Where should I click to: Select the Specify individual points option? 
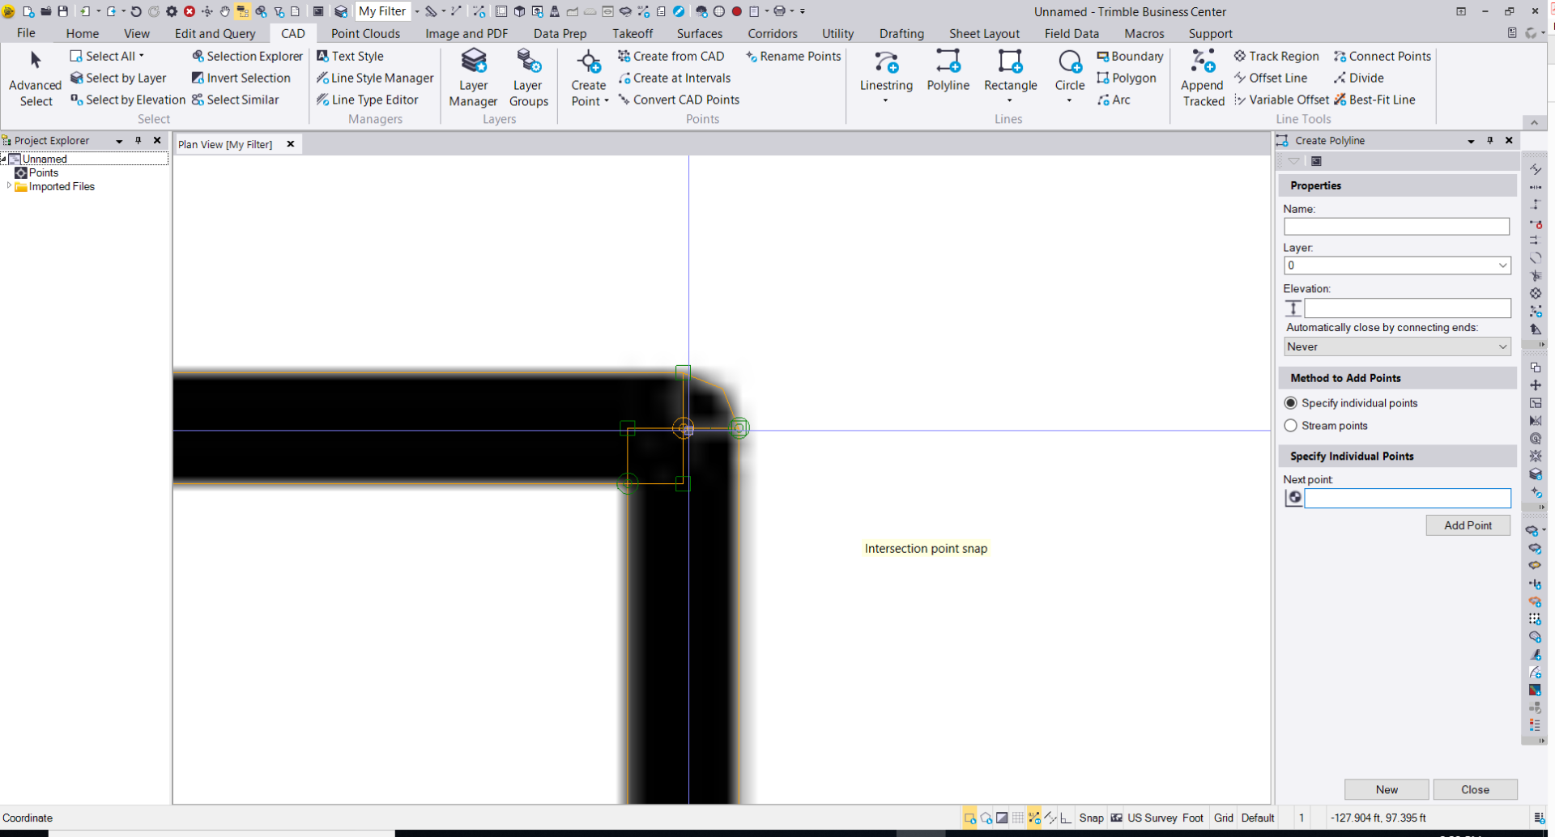click(1291, 403)
